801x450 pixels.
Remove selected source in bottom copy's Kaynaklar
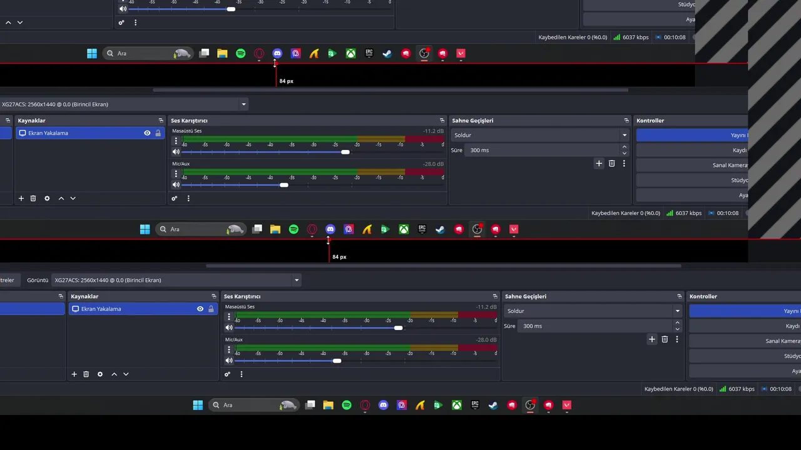click(x=86, y=374)
